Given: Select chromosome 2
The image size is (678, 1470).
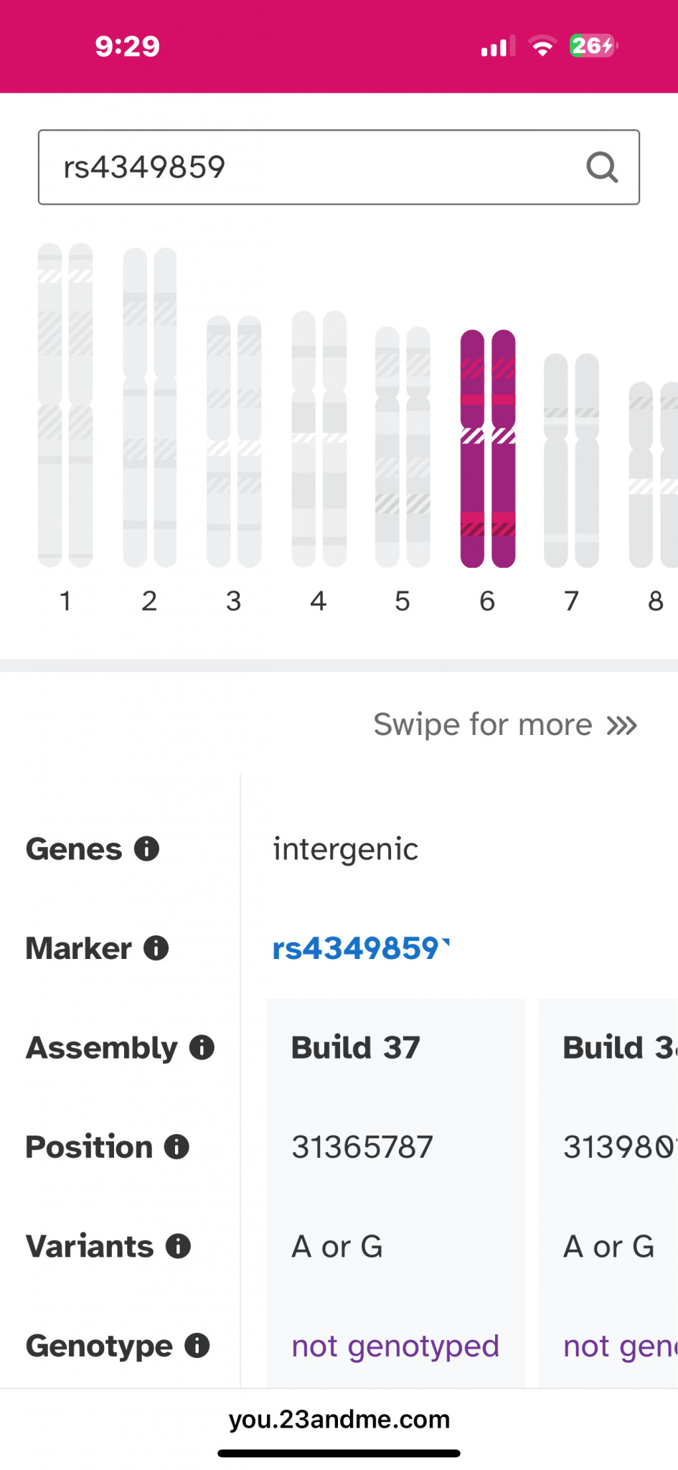Looking at the screenshot, I should (150, 408).
